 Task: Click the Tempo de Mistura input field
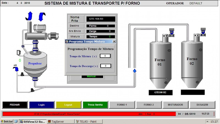(x=105, y=56)
